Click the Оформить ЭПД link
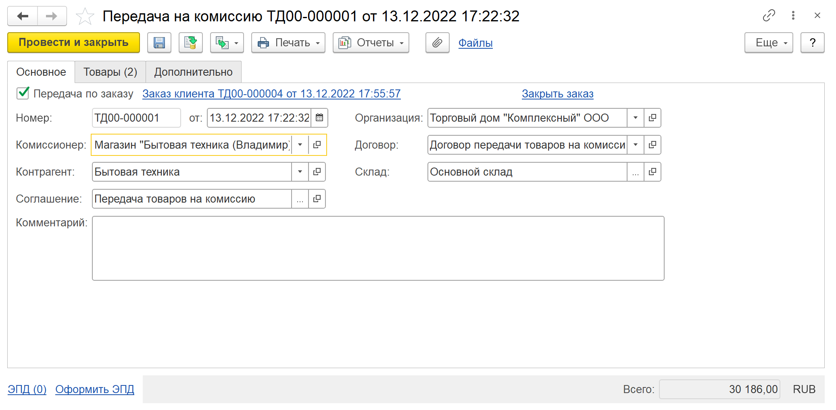Viewport: 836px width, 410px height. point(95,389)
